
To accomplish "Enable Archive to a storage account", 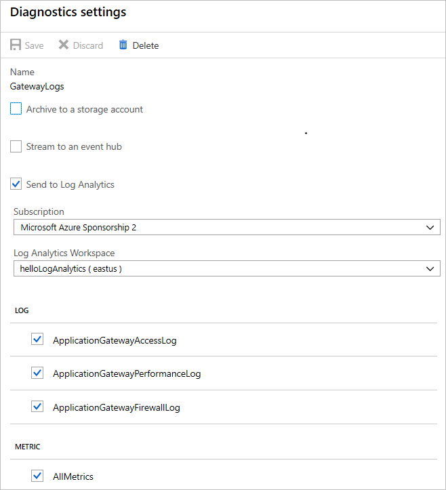I will pyautogui.click(x=16, y=109).
